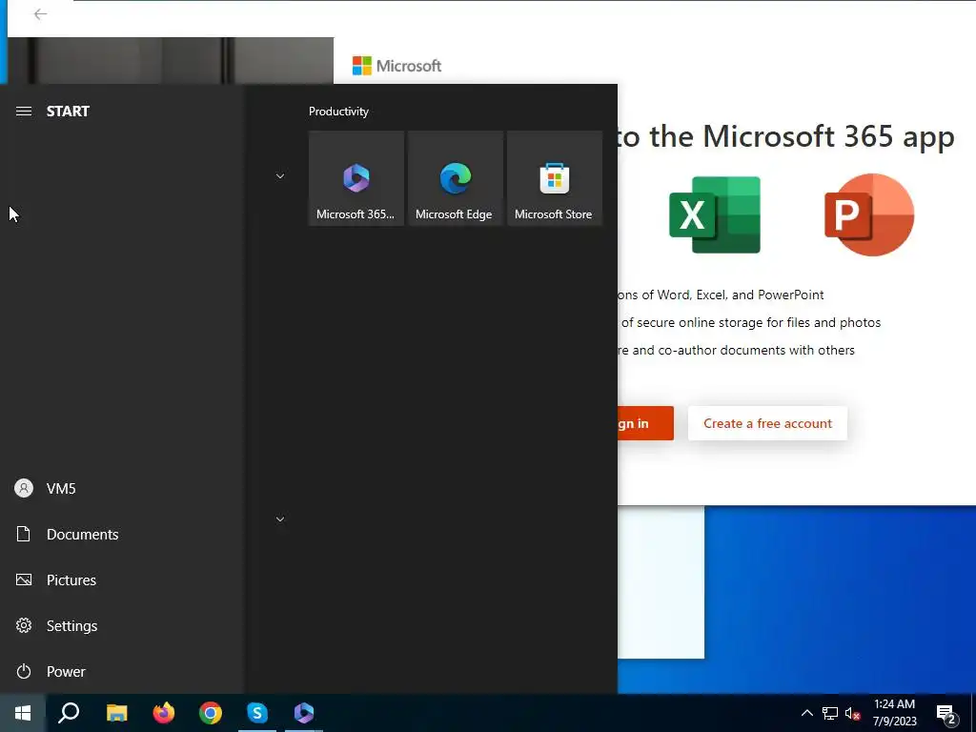Open the notifications action center
Image resolution: width=976 pixels, height=732 pixels.
coord(946,713)
